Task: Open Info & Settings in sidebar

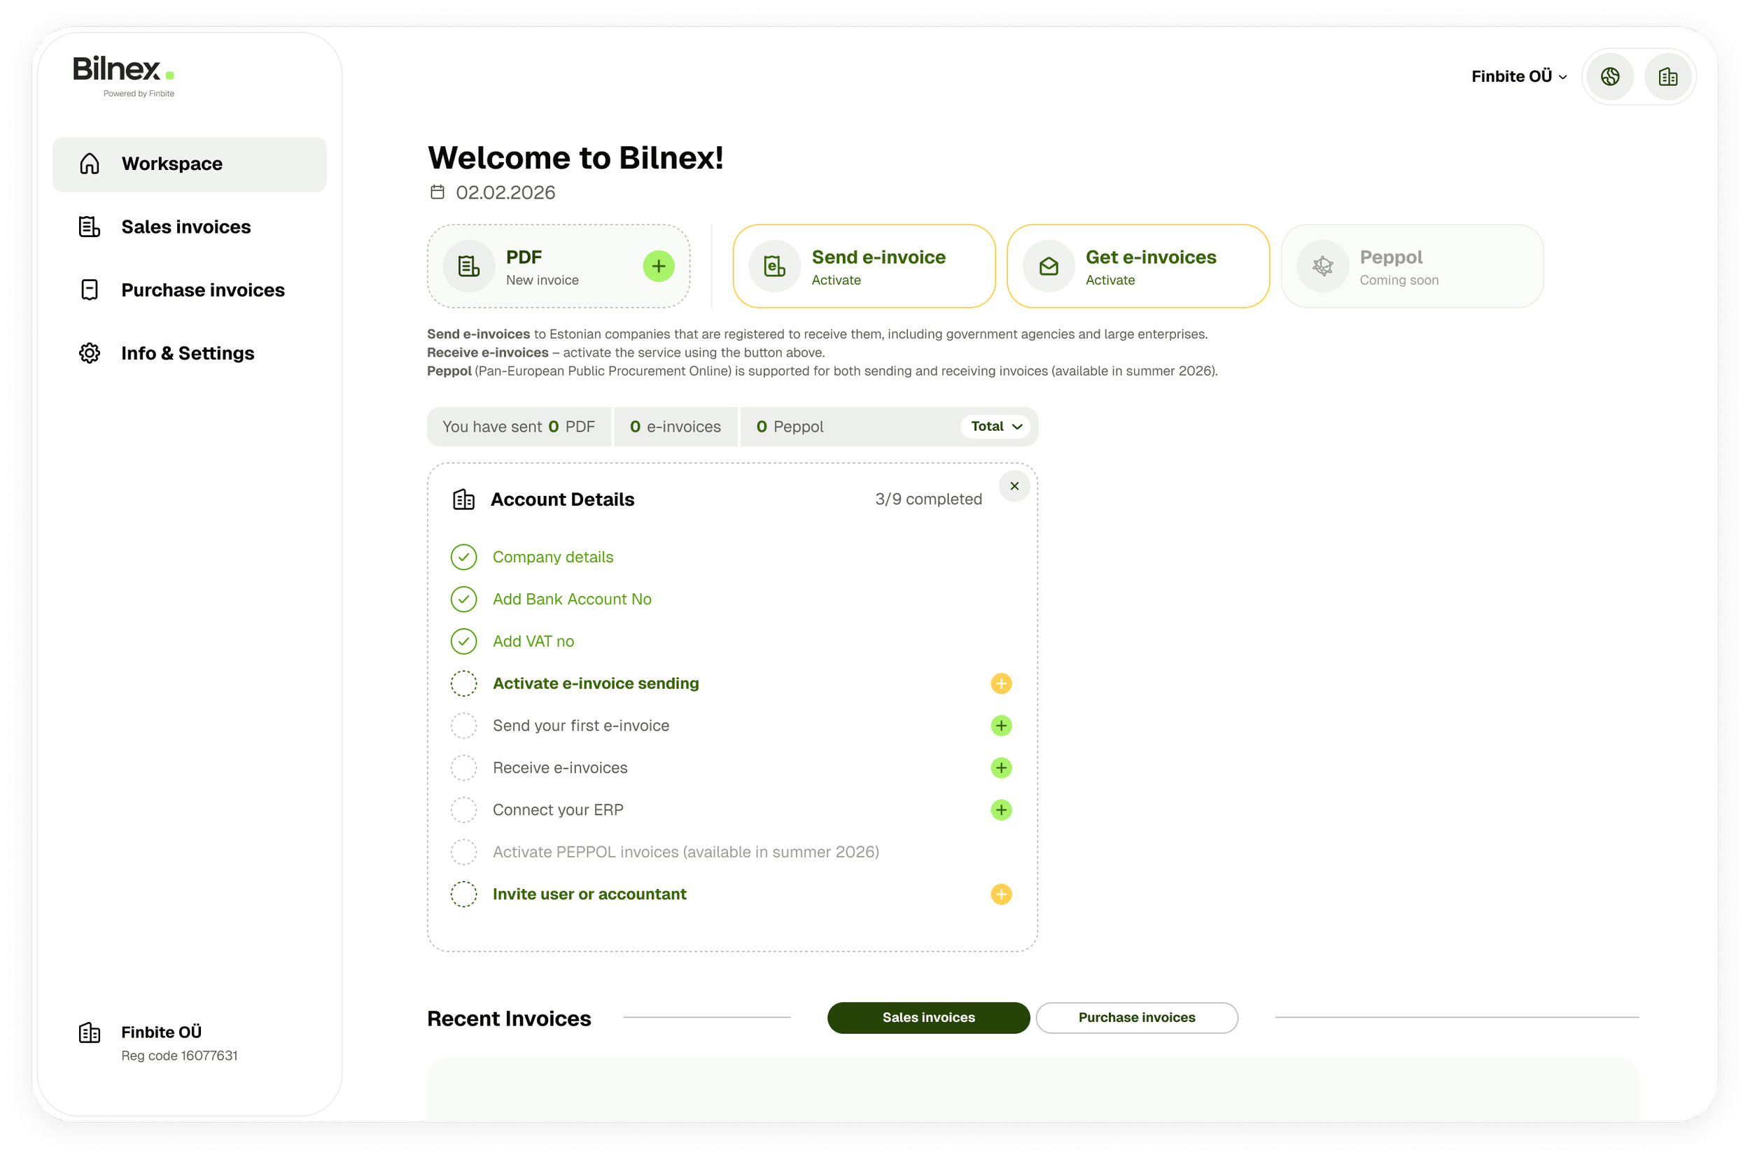Action: tap(188, 353)
